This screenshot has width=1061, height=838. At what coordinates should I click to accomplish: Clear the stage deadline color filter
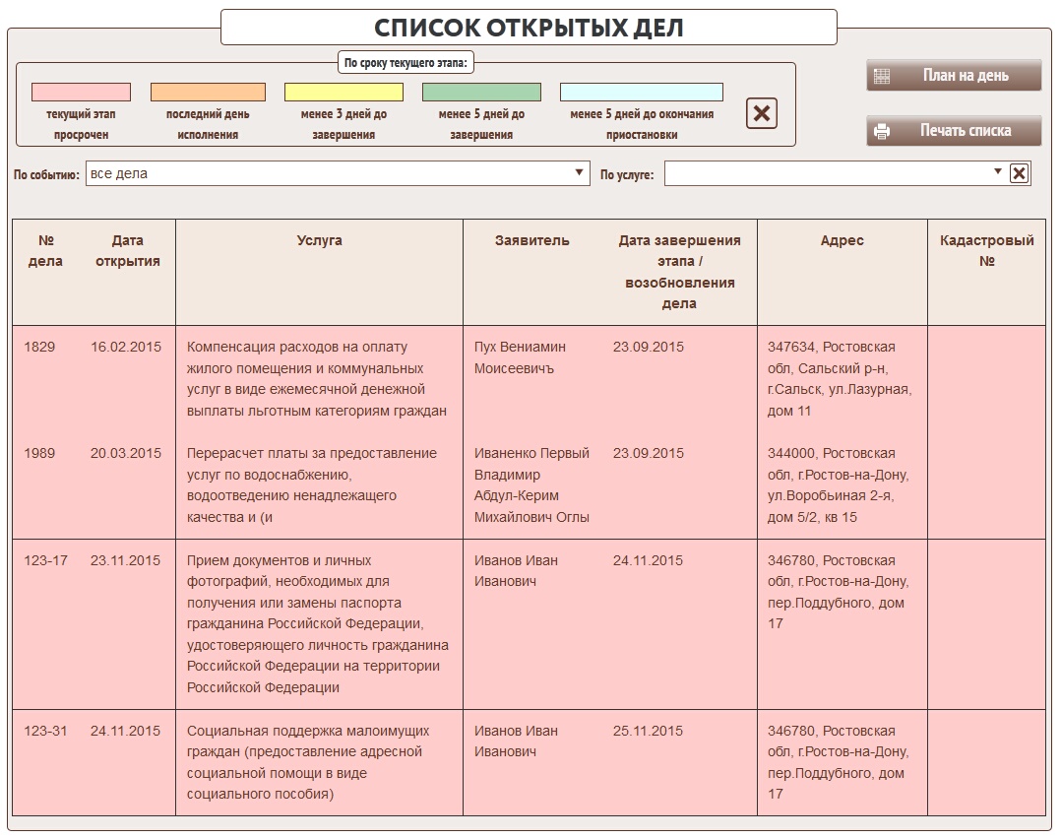[x=761, y=113]
